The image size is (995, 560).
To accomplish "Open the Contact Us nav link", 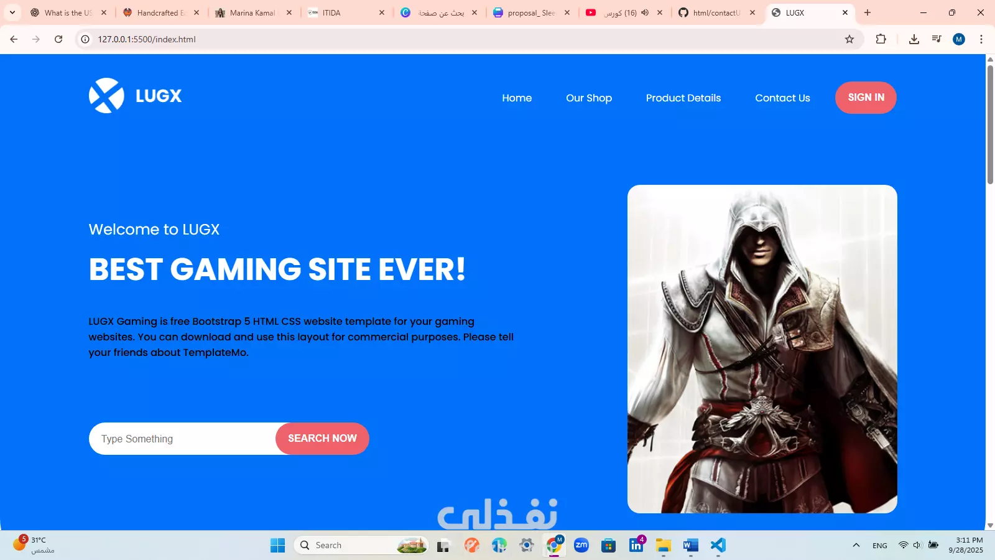I will click(782, 98).
